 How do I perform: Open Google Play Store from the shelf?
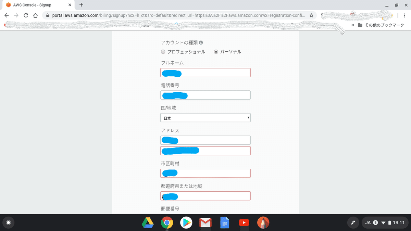click(x=186, y=222)
